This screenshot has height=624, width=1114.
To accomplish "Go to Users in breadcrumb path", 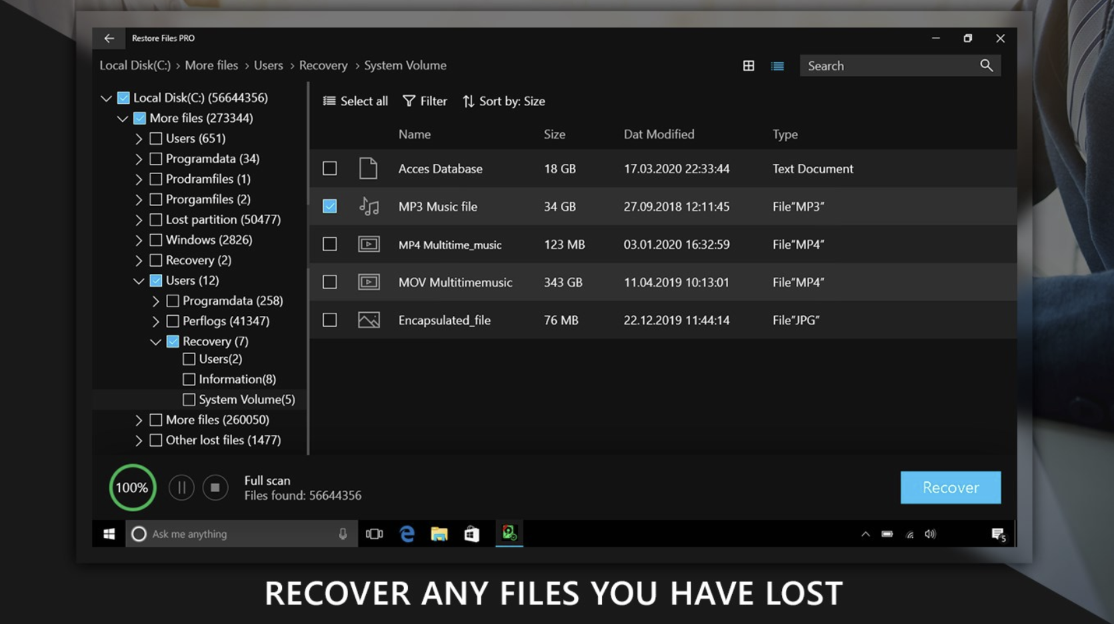I will coord(269,65).
